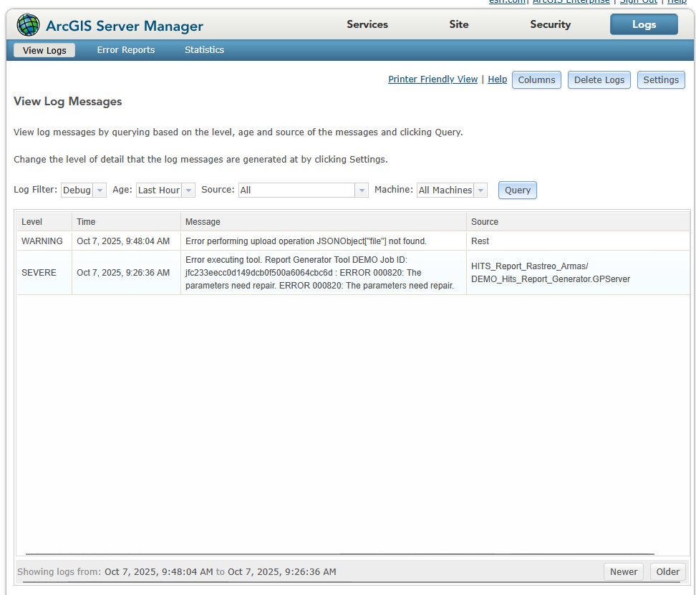Select the ERROR 000820 message cell
Screen dimensions: 696x595
click(x=324, y=272)
